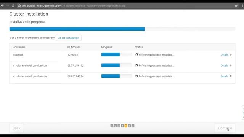This screenshot has width=244, height=137.
Task: Reload the page with the refresh icon
Action: 13,6
